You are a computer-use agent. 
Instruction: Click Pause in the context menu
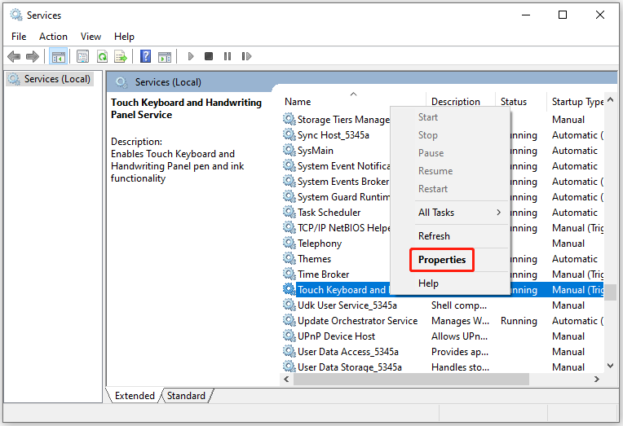point(431,153)
